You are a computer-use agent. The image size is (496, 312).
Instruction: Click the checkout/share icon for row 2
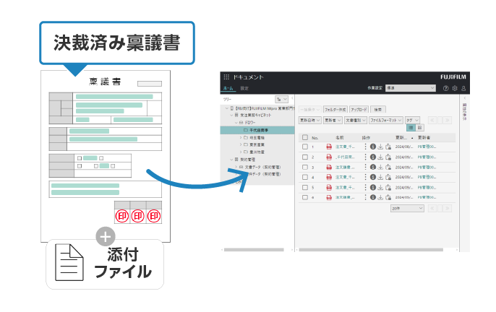pos(388,157)
